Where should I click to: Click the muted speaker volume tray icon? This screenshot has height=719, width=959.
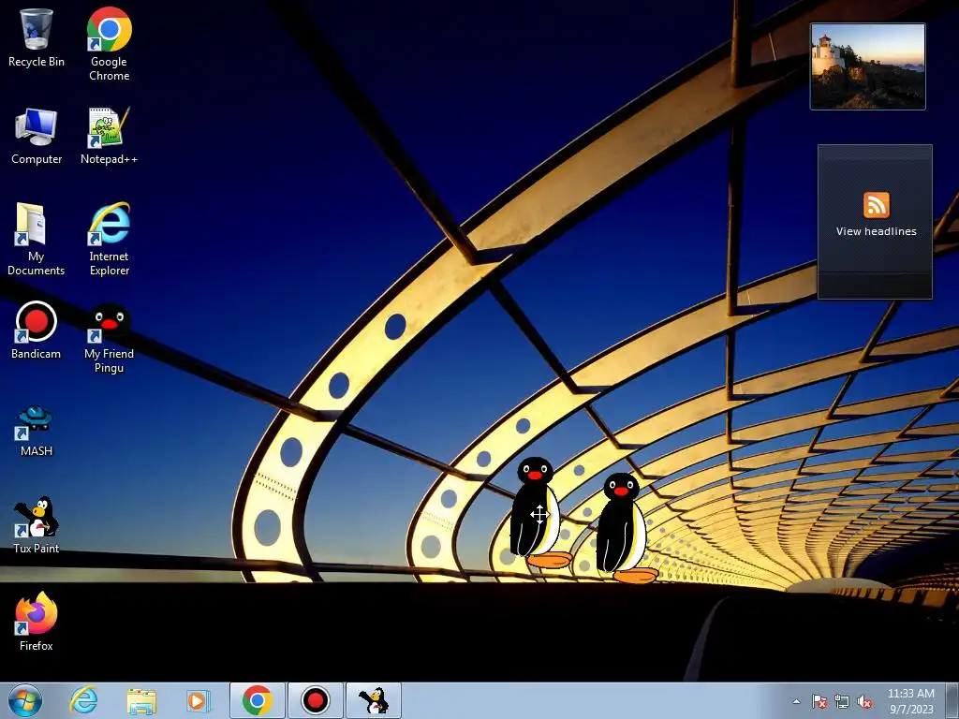click(x=864, y=701)
